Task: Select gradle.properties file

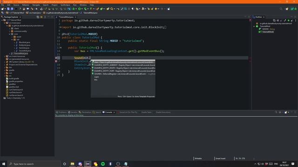Action: (x=16, y=81)
